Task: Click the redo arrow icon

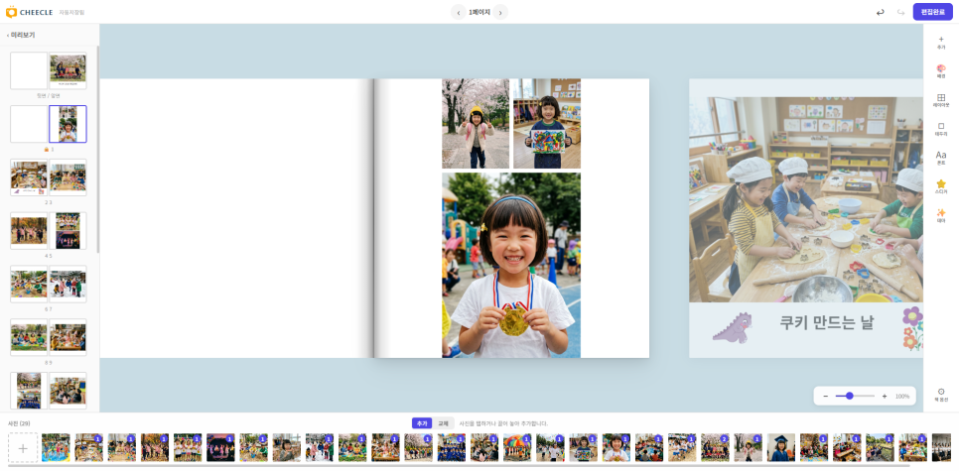Action: [900, 12]
